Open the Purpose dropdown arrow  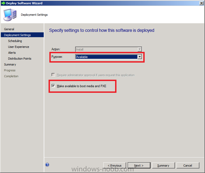click(x=140, y=57)
